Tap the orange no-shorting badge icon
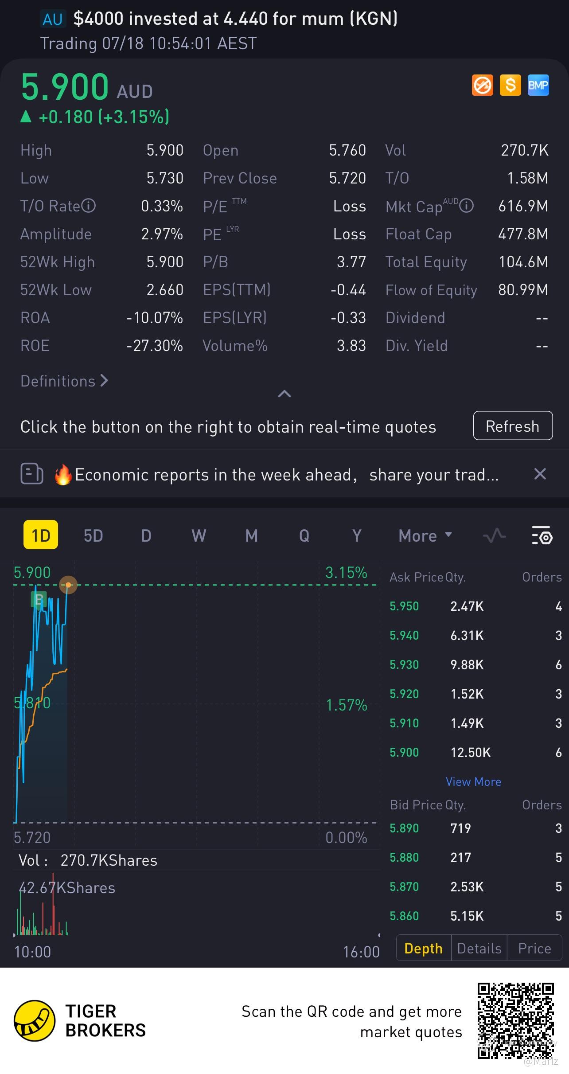The image size is (569, 1074). (x=482, y=85)
